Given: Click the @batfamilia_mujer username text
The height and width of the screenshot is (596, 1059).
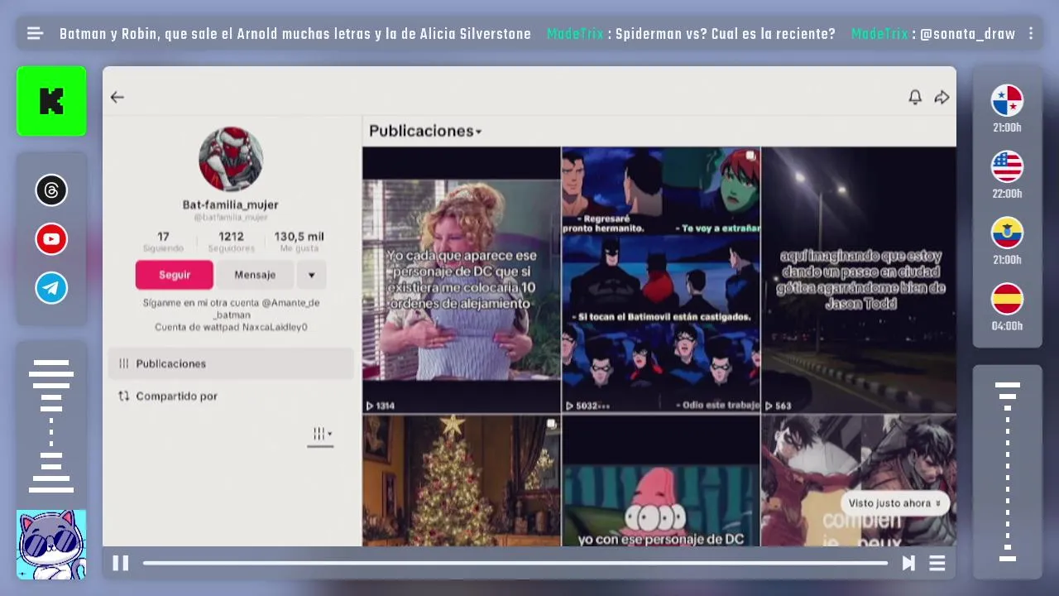Looking at the screenshot, I should click(x=231, y=218).
